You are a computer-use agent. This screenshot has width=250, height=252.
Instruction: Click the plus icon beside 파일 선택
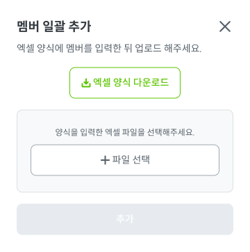click(105, 160)
